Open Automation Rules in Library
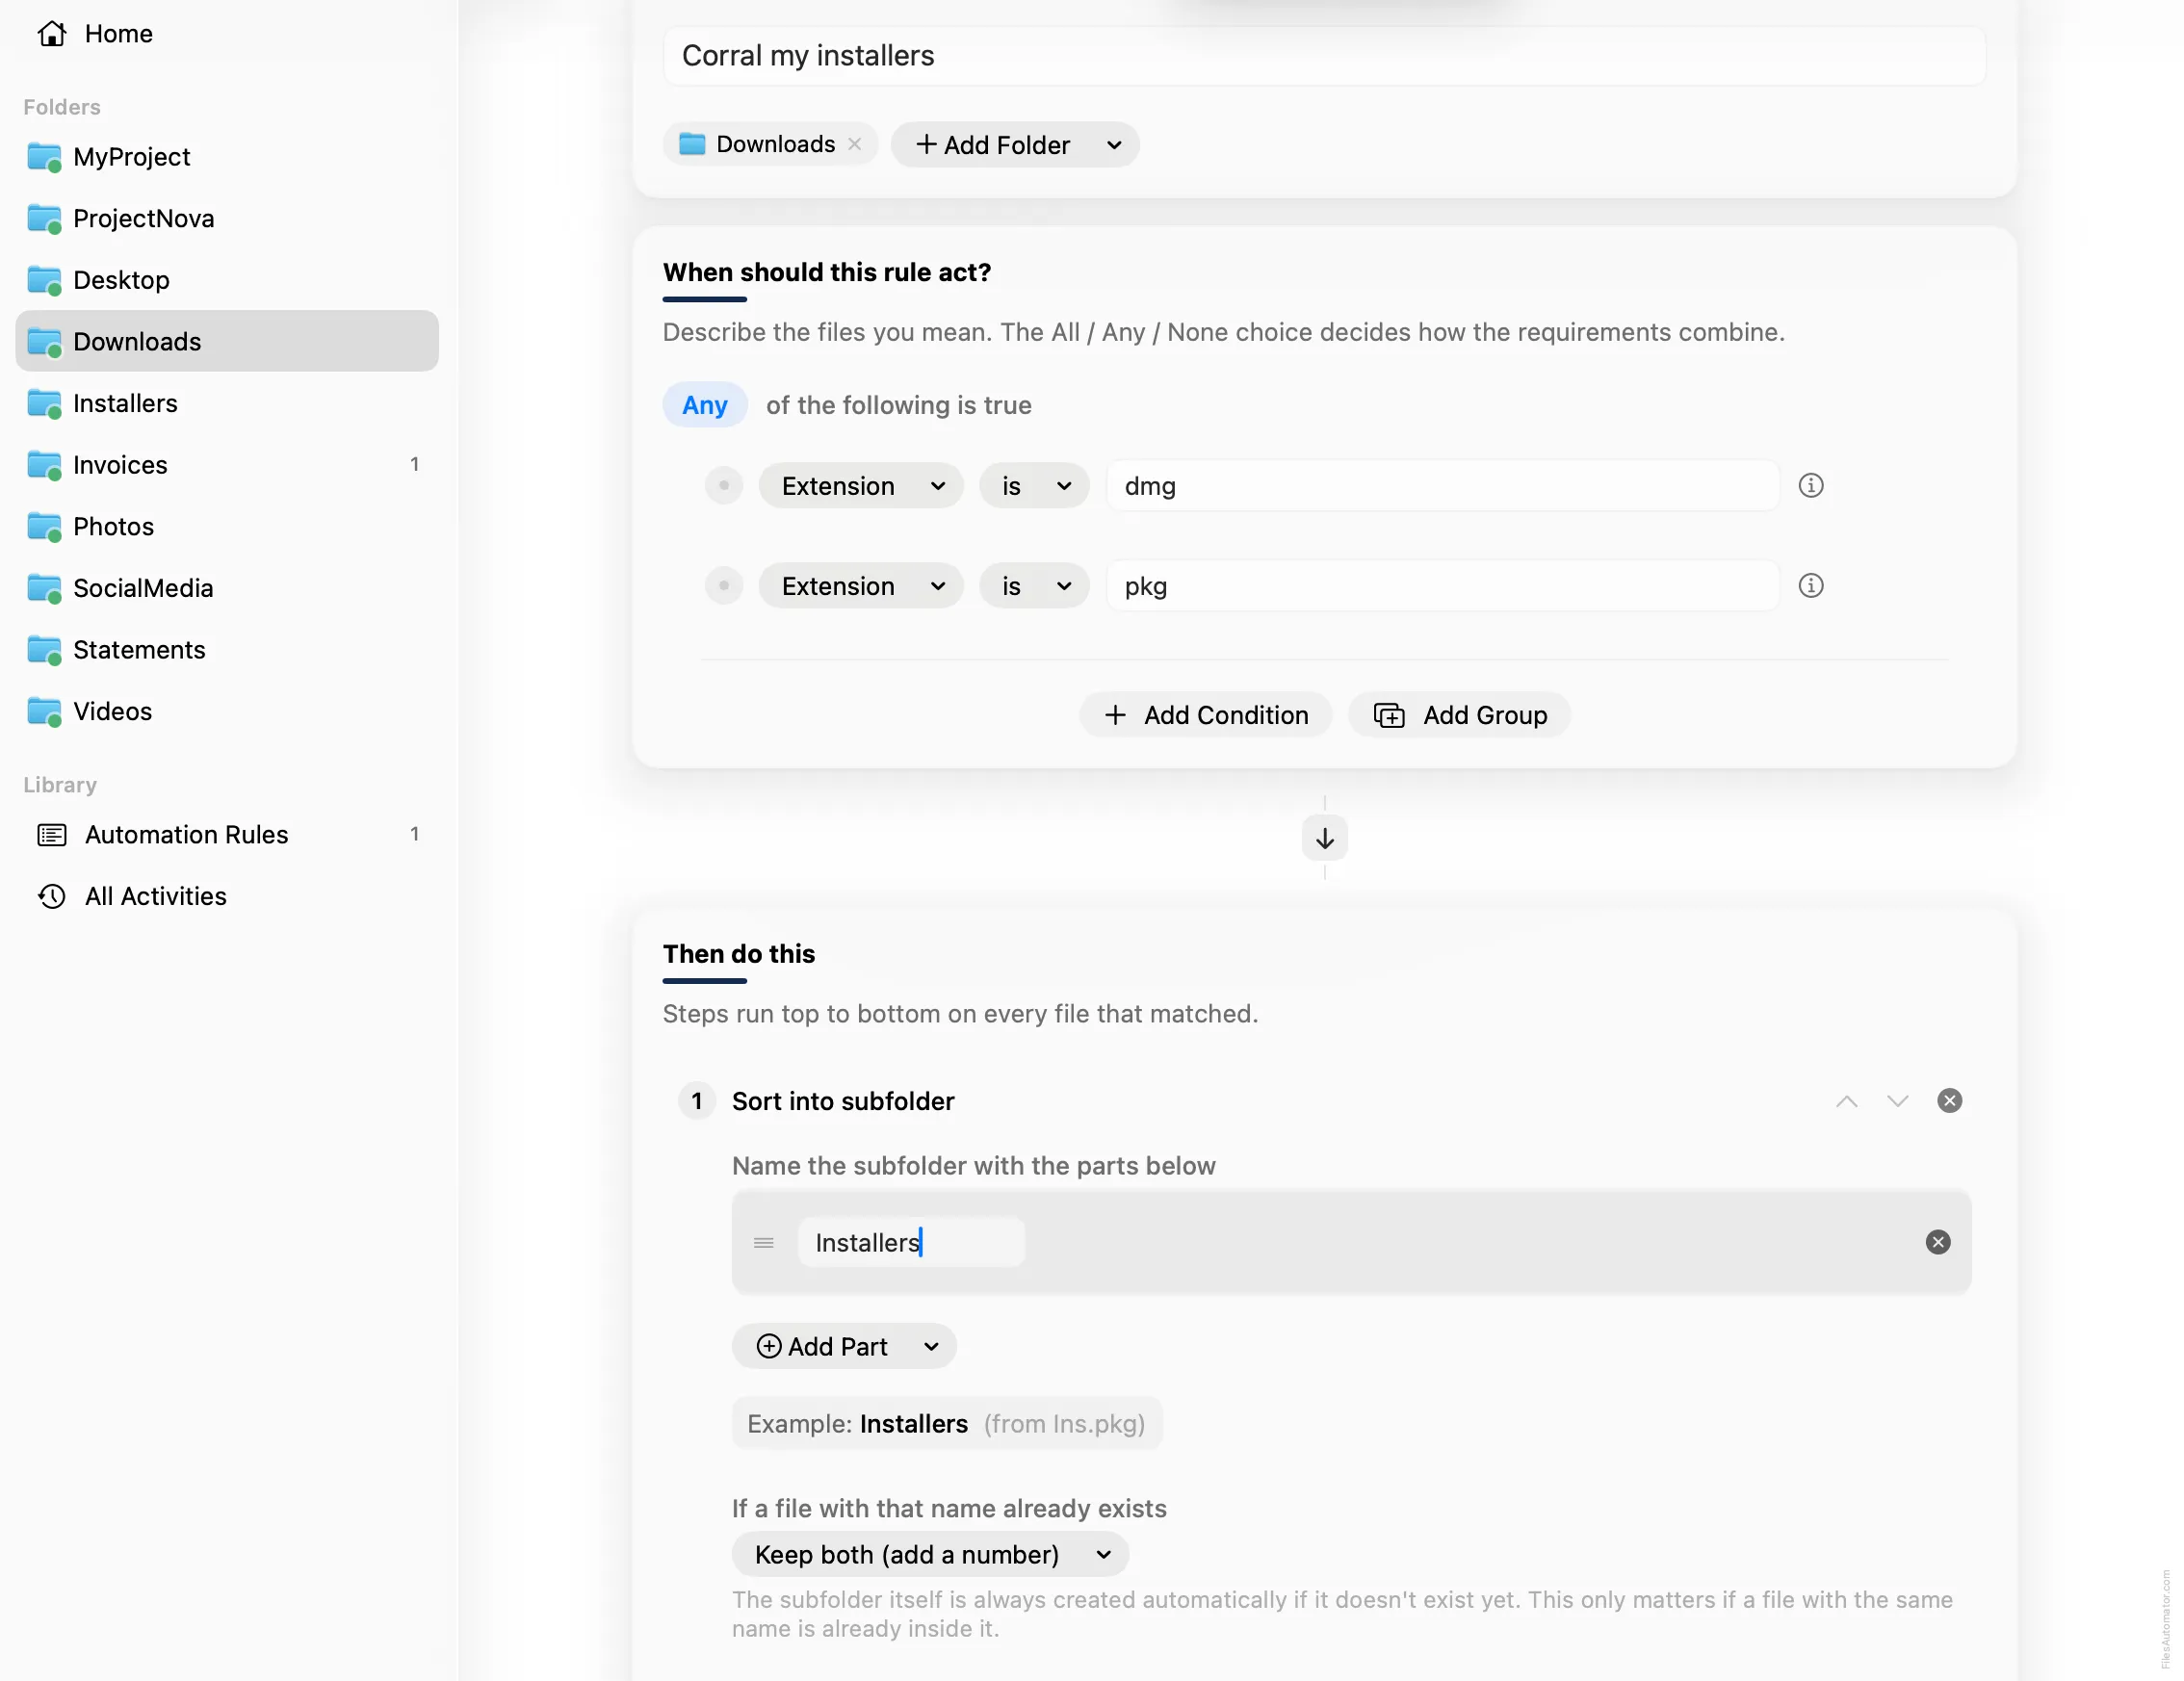The width and height of the screenshot is (2184, 1681). coord(227,835)
